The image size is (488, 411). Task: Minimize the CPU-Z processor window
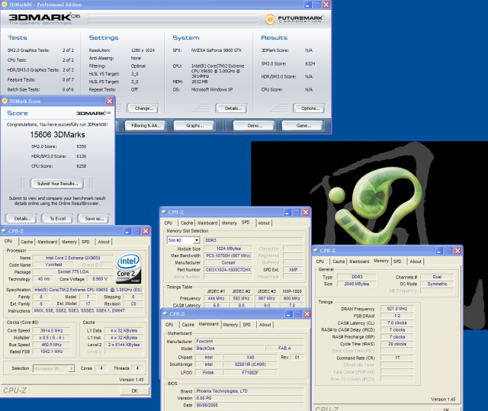(127, 231)
